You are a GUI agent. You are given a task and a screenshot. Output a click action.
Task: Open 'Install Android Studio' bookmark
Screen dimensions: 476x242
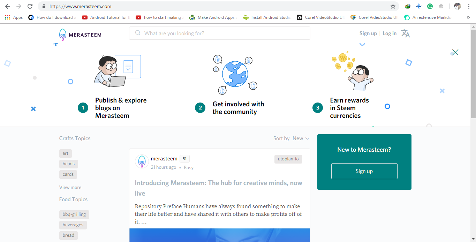267,17
